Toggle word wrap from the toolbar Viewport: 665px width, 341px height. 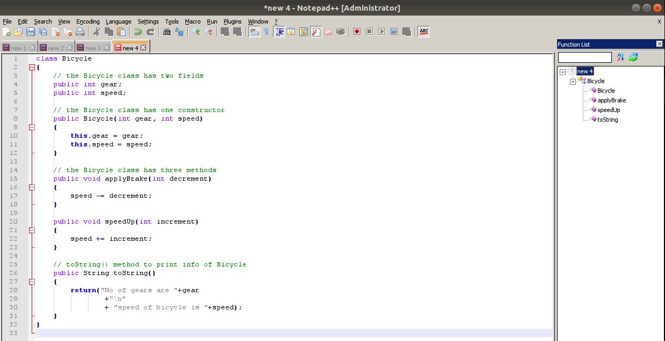coord(254,32)
